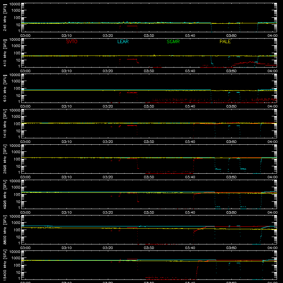Click the red SVTO legend label

[x=72, y=41]
